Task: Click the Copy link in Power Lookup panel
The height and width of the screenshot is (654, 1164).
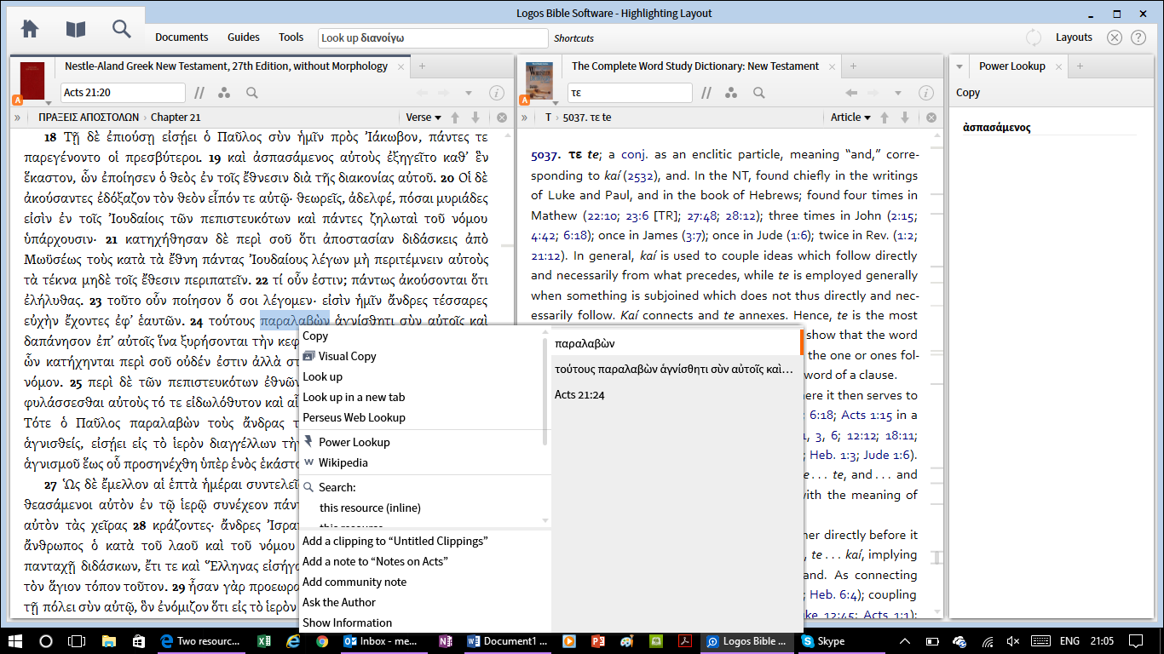Action: pyautogui.click(x=968, y=93)
